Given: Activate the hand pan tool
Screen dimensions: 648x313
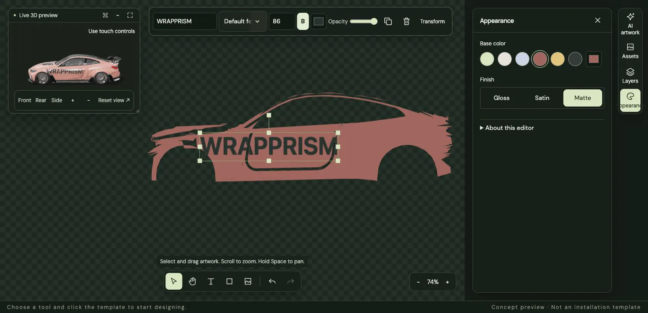Looking at the screenshot, I should pyautogui.click(x=192, y=281).
